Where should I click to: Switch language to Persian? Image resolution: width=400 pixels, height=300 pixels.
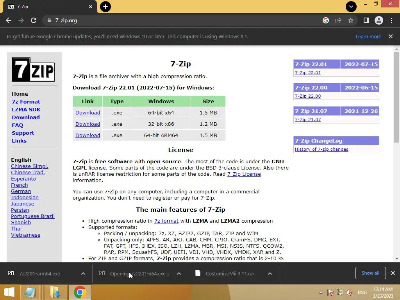(20, 210)
